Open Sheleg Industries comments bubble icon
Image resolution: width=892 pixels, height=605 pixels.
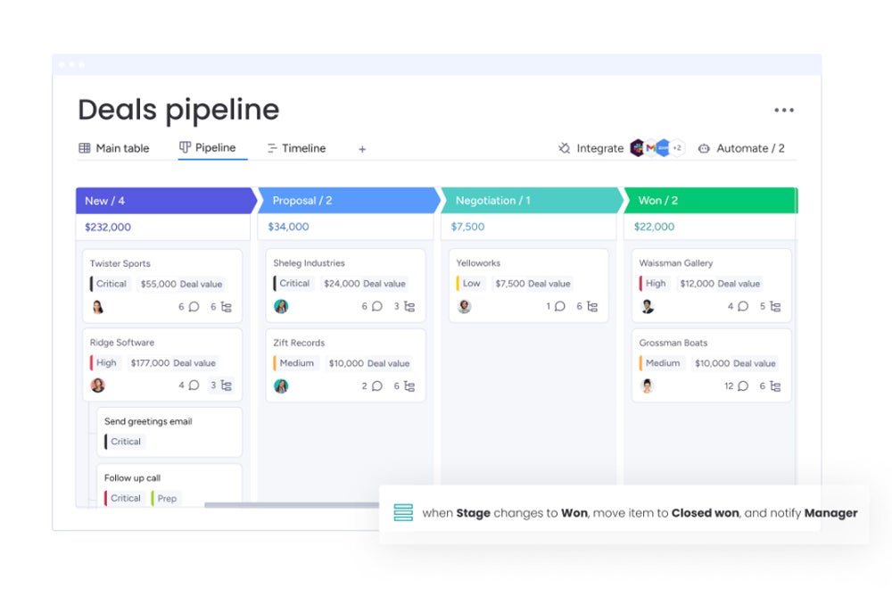(x=377, y=306)
